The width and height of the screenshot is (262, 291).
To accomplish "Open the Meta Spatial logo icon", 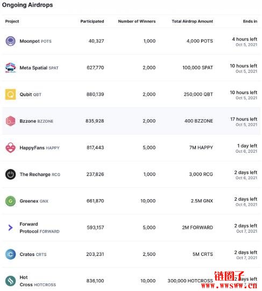I will point(11,67).
